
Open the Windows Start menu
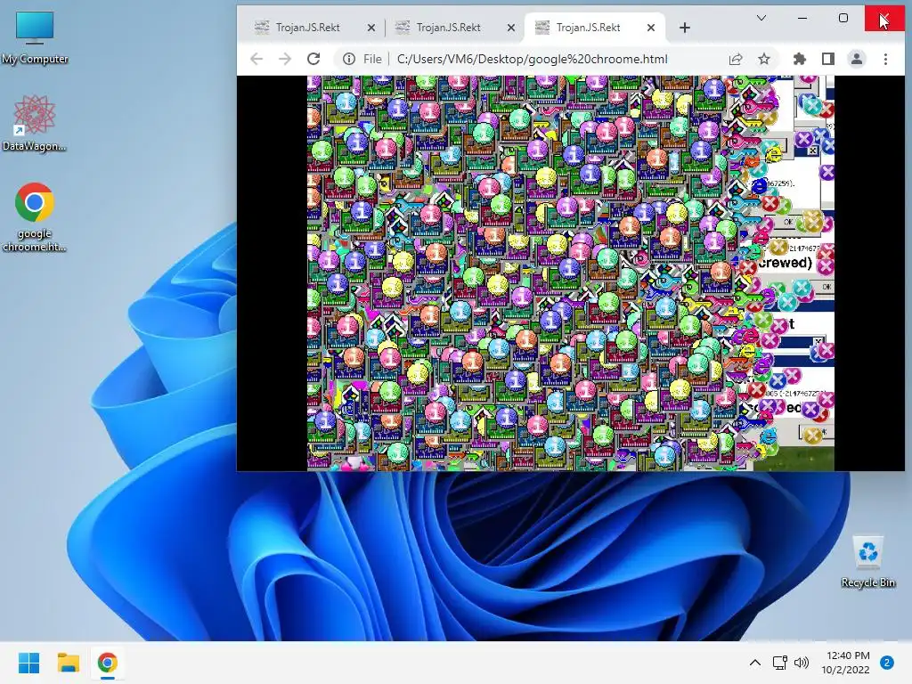pos(28,663)
